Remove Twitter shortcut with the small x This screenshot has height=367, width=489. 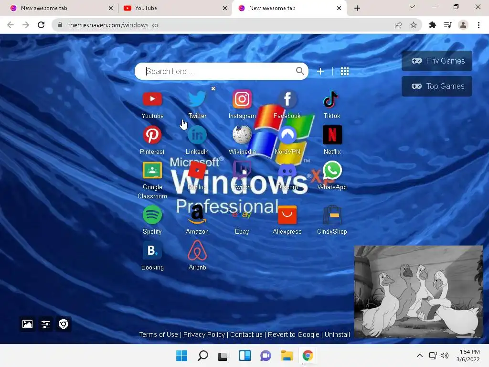click(213, 88)
